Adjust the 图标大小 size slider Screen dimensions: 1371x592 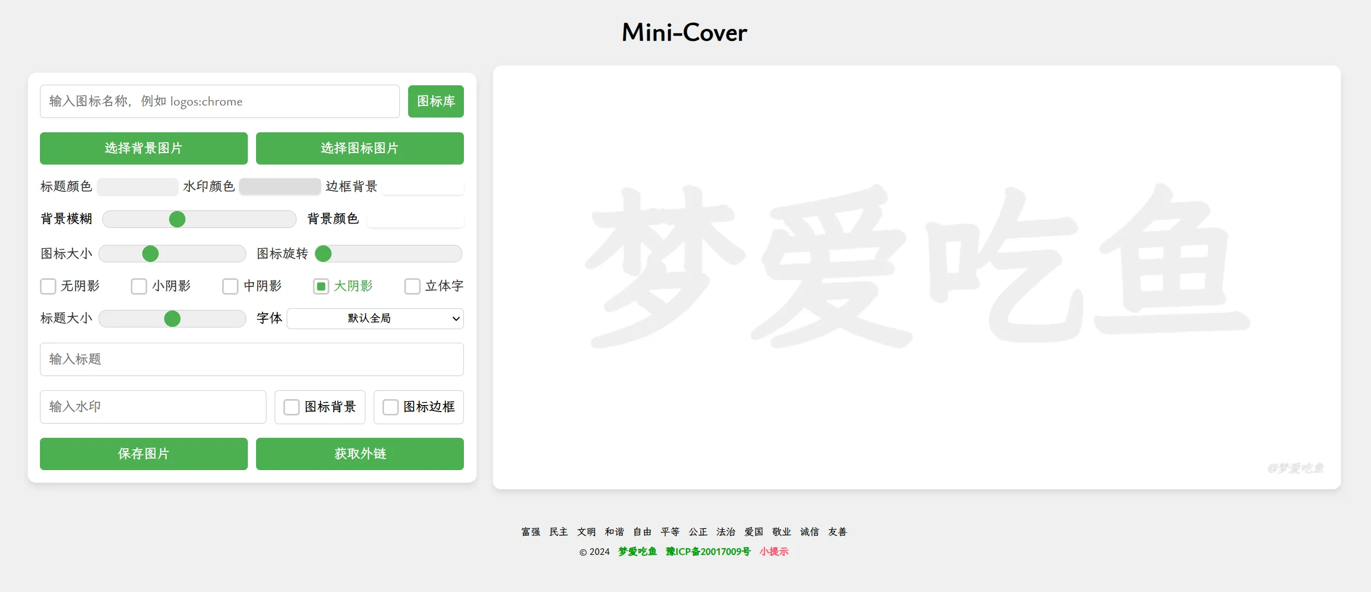tap(150, 253)
